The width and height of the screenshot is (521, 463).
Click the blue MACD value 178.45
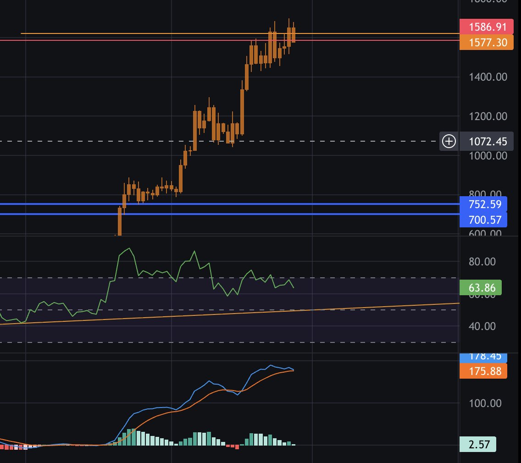pos(483,358)
